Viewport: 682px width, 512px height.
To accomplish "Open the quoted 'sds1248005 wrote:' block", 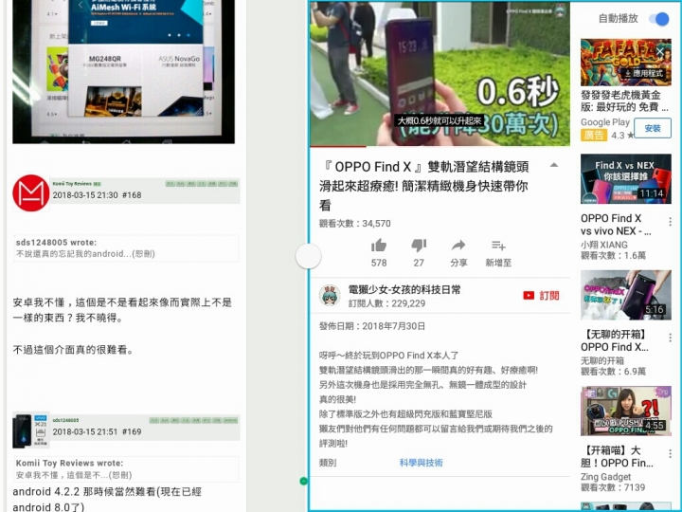I will (x=126, y=248).
